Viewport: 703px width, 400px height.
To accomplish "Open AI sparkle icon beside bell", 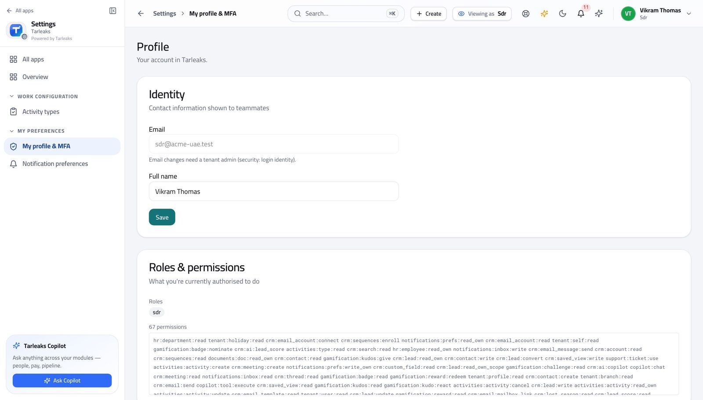I will click(599, 14).
